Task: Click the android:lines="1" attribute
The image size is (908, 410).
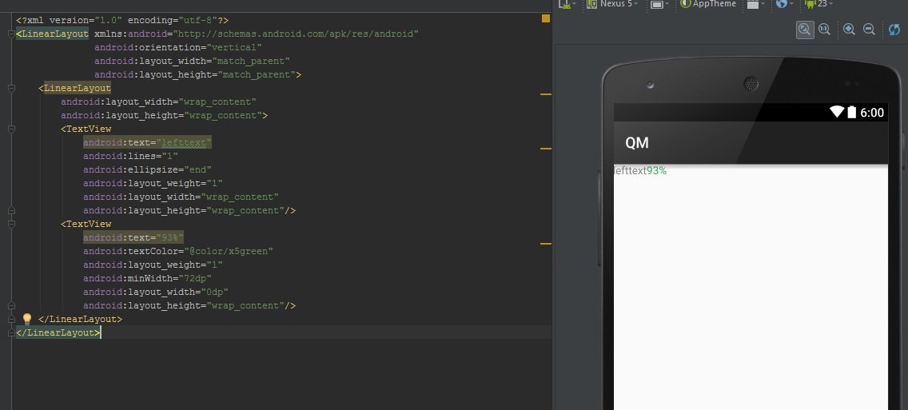Action: pyautogui.click(x=130, y=157)
